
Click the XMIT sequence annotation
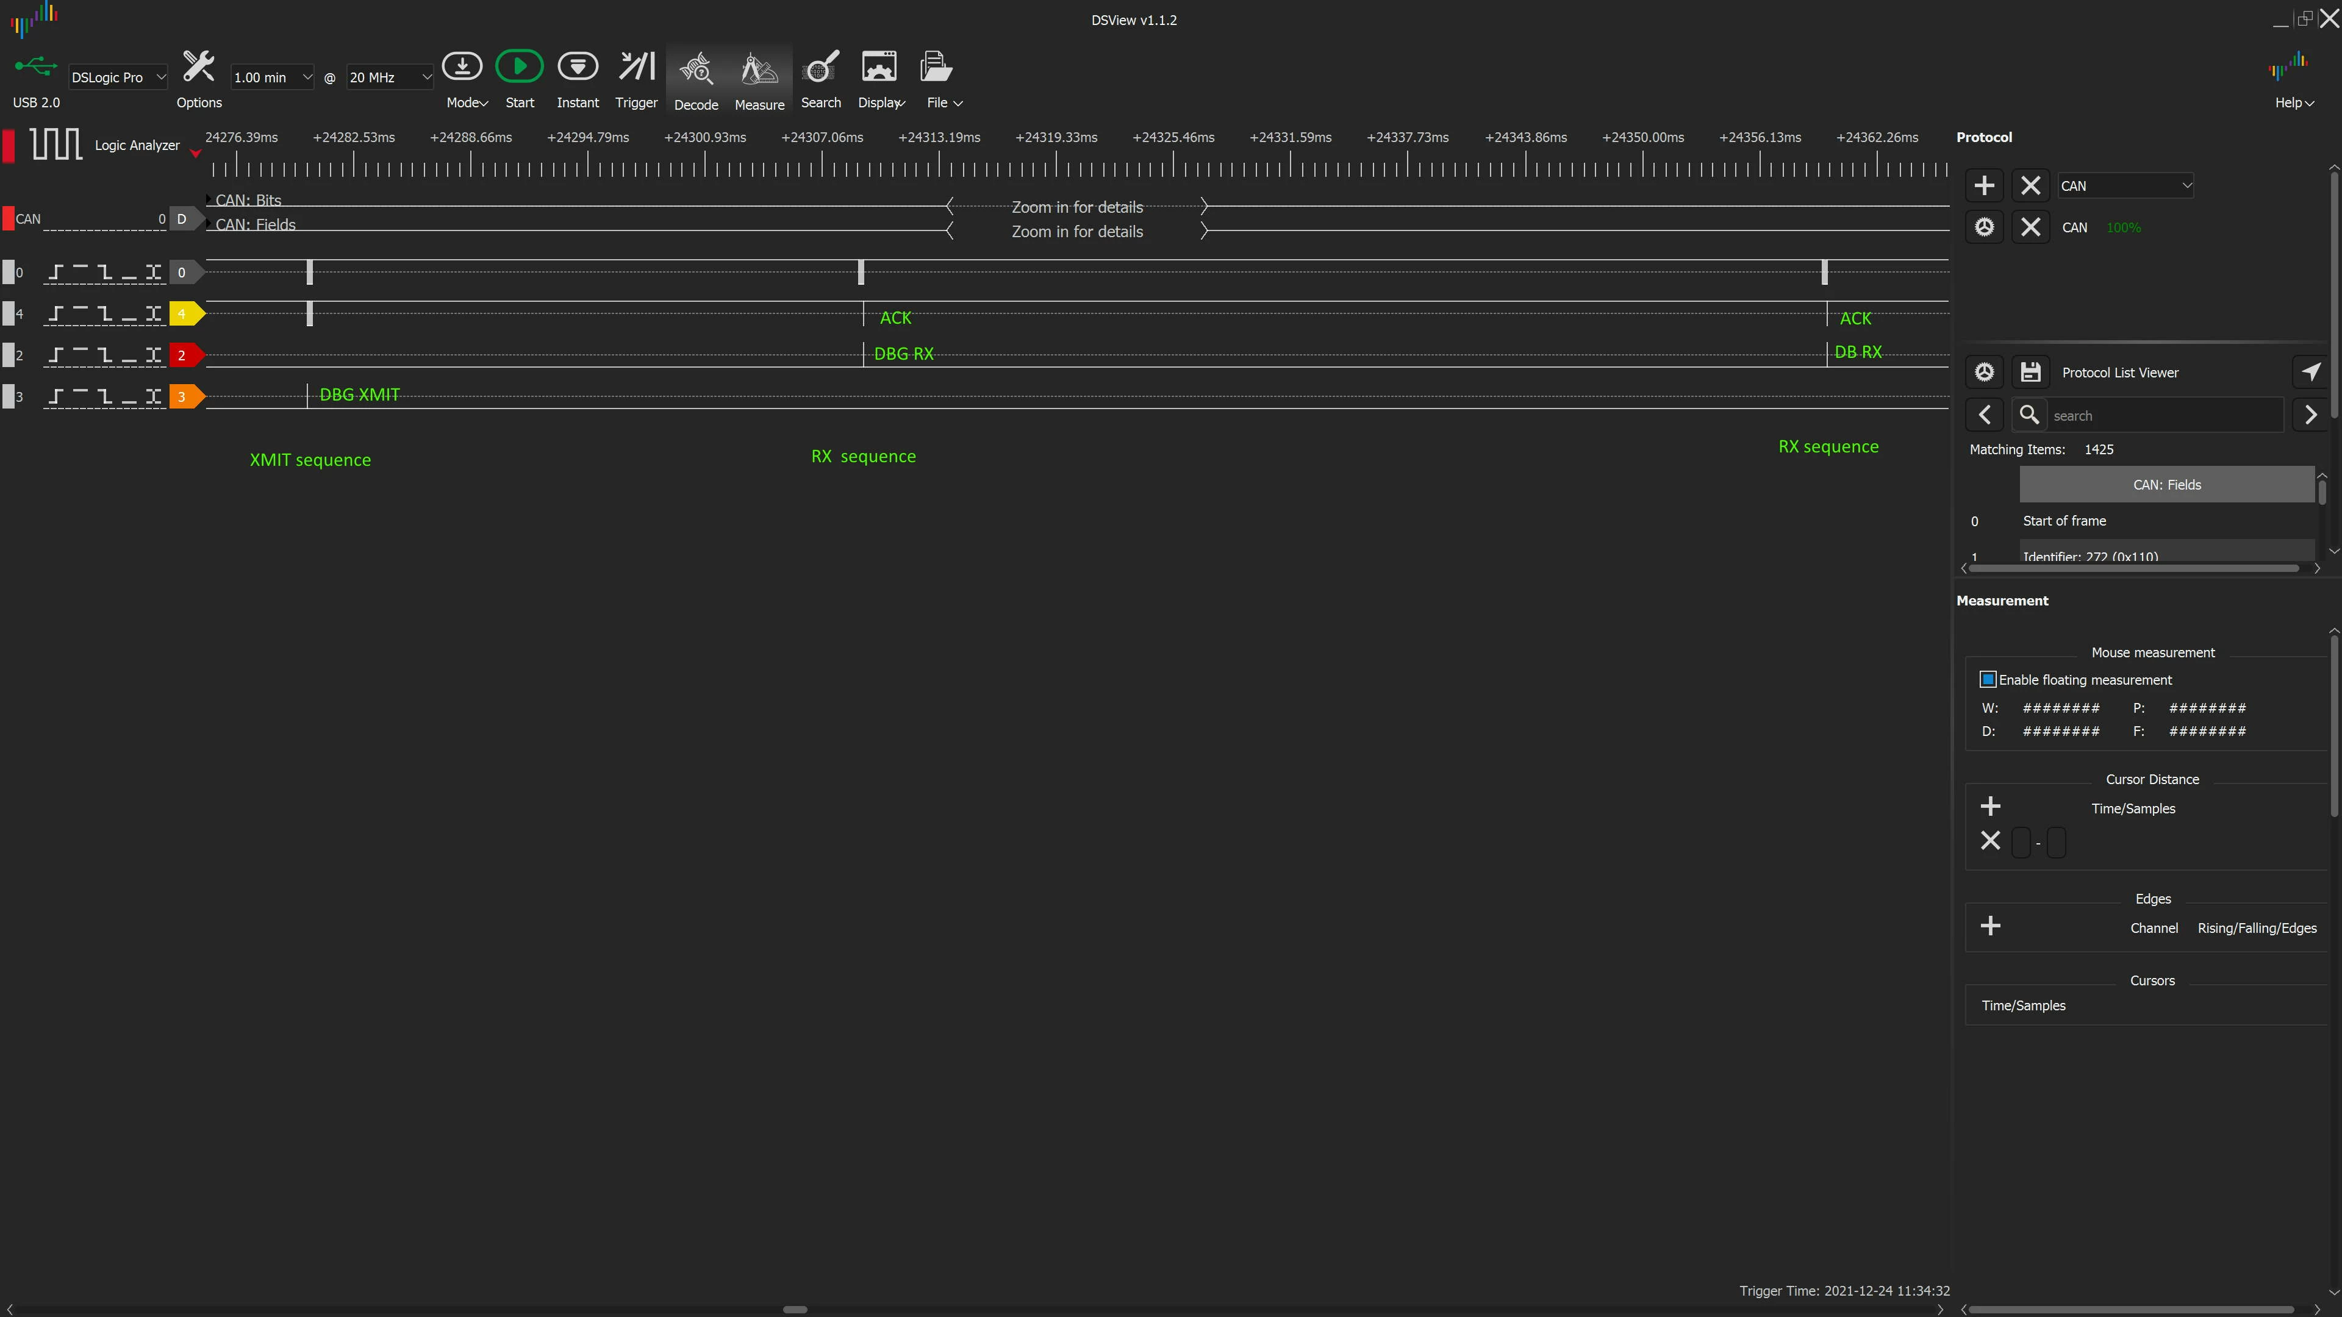coord(310,460)
